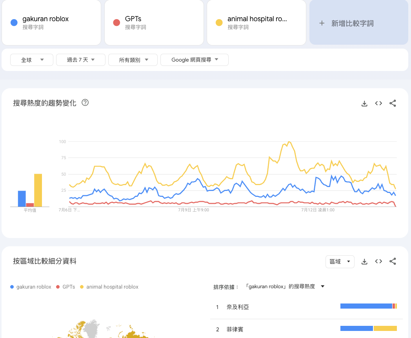Click animal hospital roblox map legend entry
This screenshot has height=338, width=411.
tap(109, 287)
